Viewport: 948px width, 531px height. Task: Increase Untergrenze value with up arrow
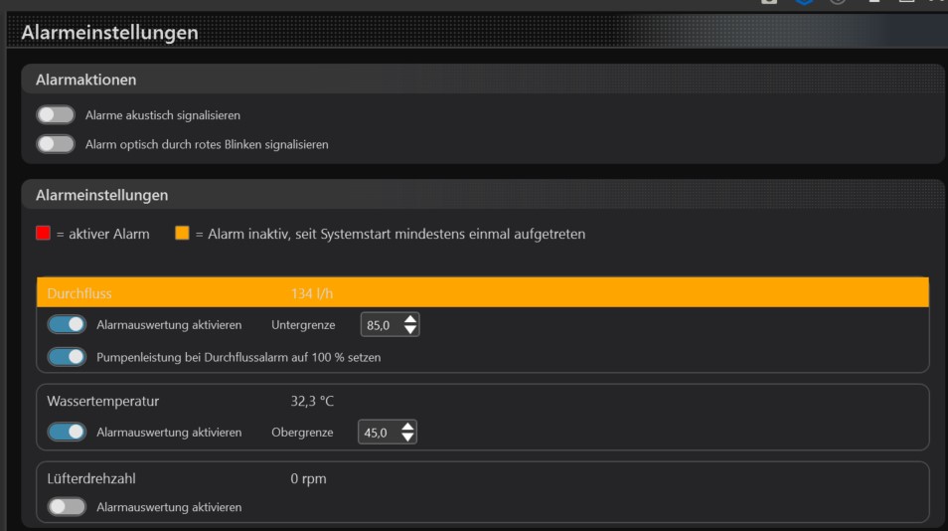[x=409, y=319]
